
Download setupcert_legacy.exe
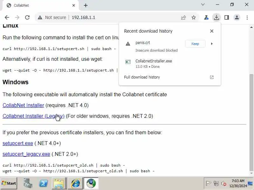[x=26, y=154]
